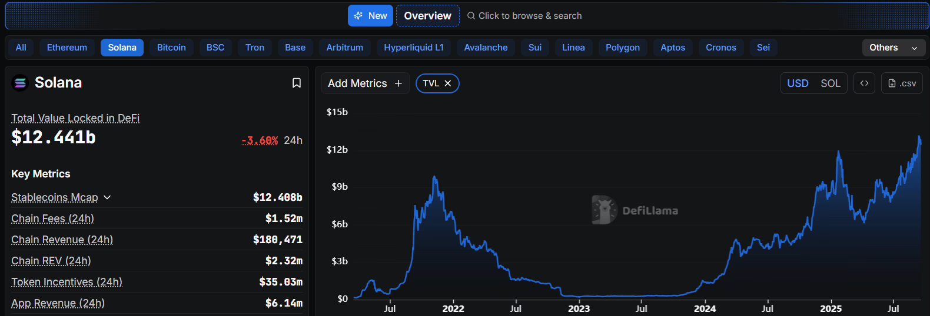The width and height of the screenshot is (930, 316).
Task: Click the $180,471 chain revenue value
Action: [x=278, y=240]
